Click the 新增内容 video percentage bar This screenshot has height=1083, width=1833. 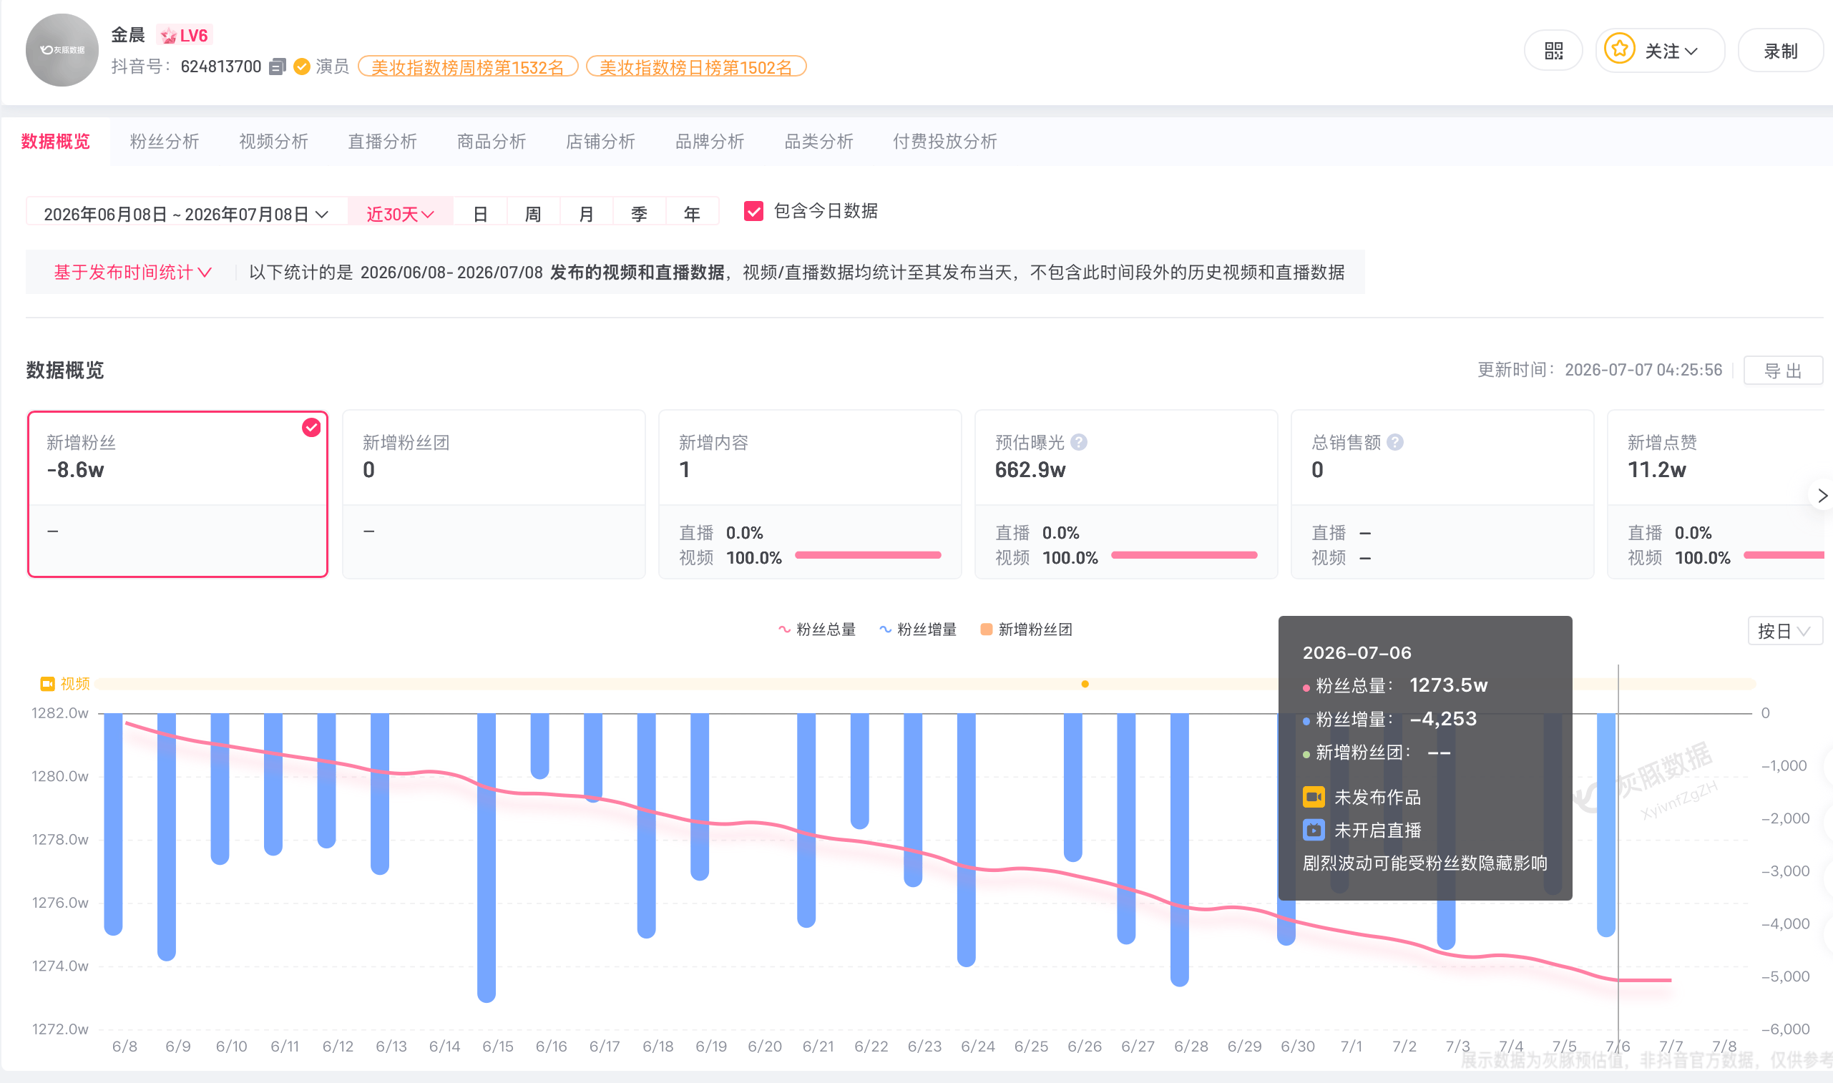(x=868, y=555)
